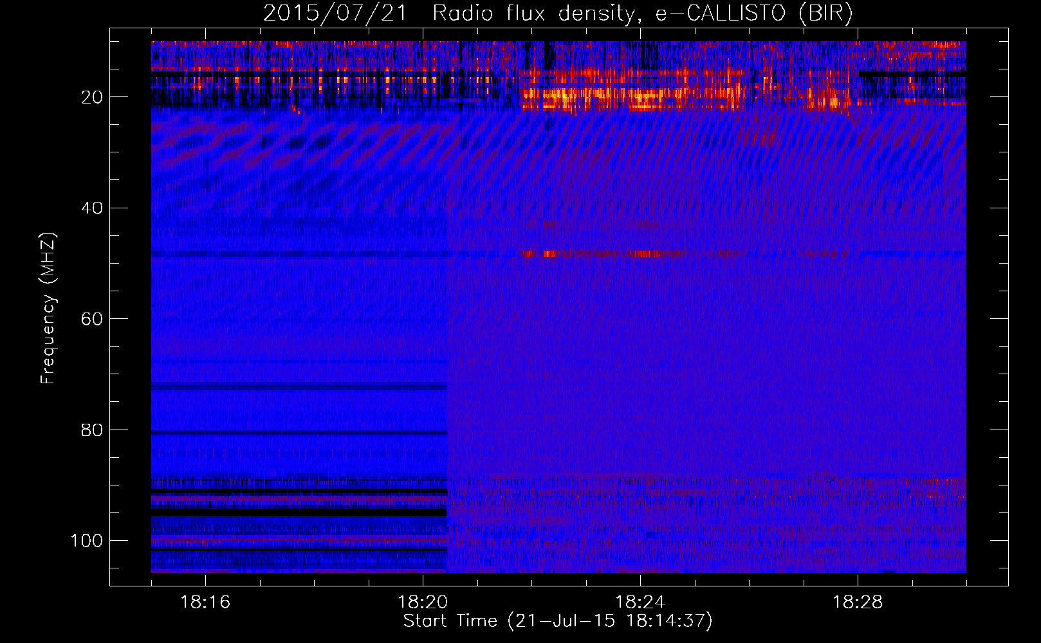Screen dimensions: 1041x643
Task: Select the 80 frequency tick label
Action: 93,430
